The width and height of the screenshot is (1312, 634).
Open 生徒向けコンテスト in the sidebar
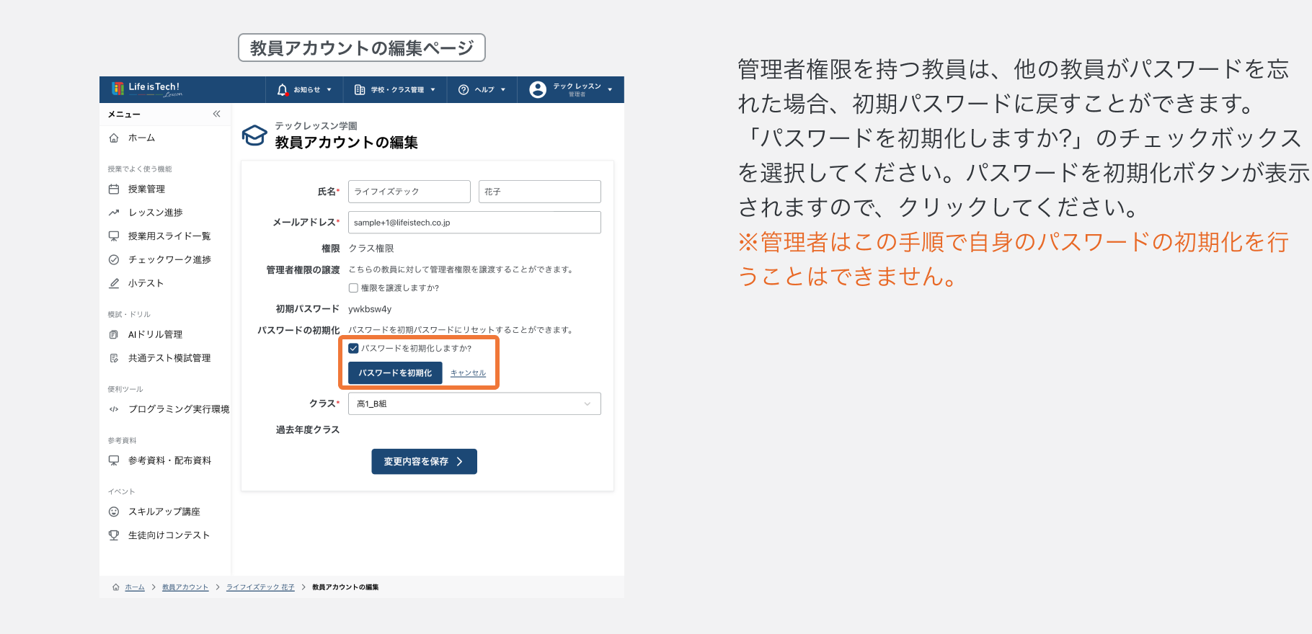point(169,535)
